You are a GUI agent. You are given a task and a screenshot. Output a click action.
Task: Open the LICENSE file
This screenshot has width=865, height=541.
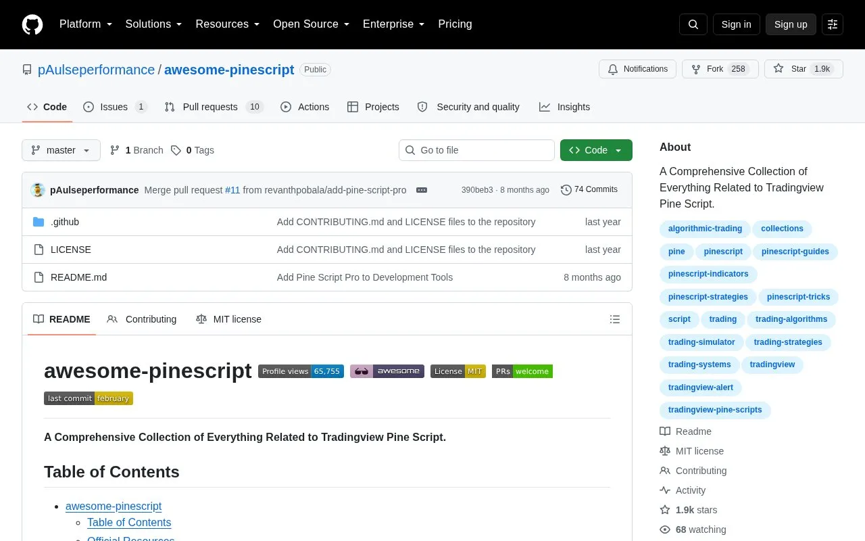(71, 250)
